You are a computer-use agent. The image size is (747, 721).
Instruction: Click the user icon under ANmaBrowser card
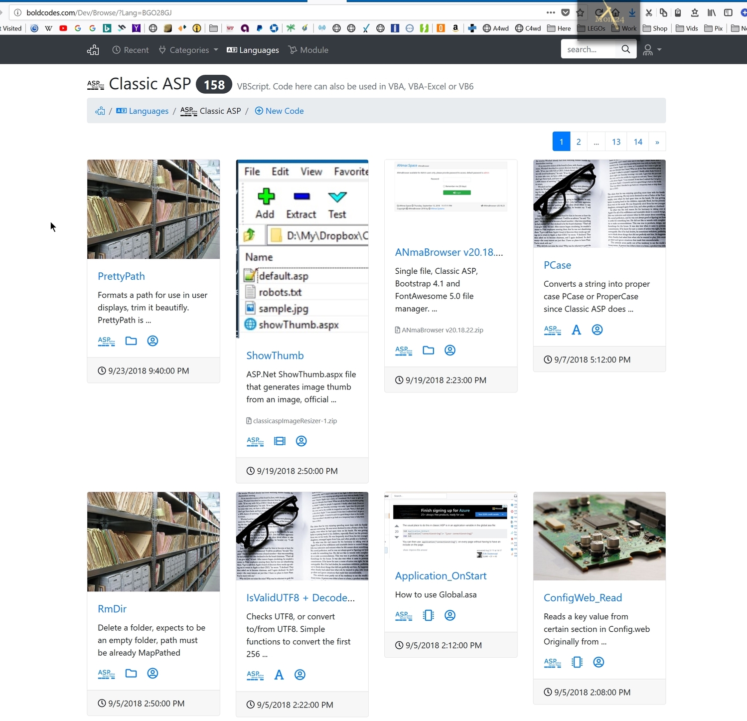point(449,350)
